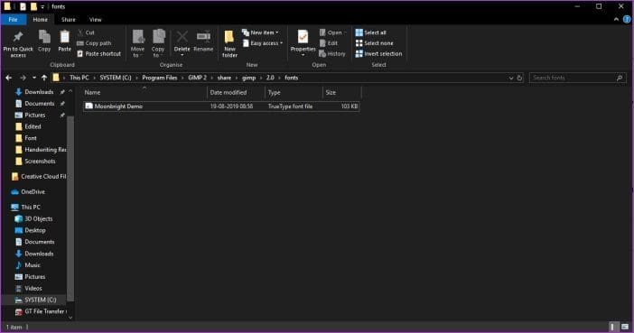Collapse the ribbon with the chevron

(616, 19)
